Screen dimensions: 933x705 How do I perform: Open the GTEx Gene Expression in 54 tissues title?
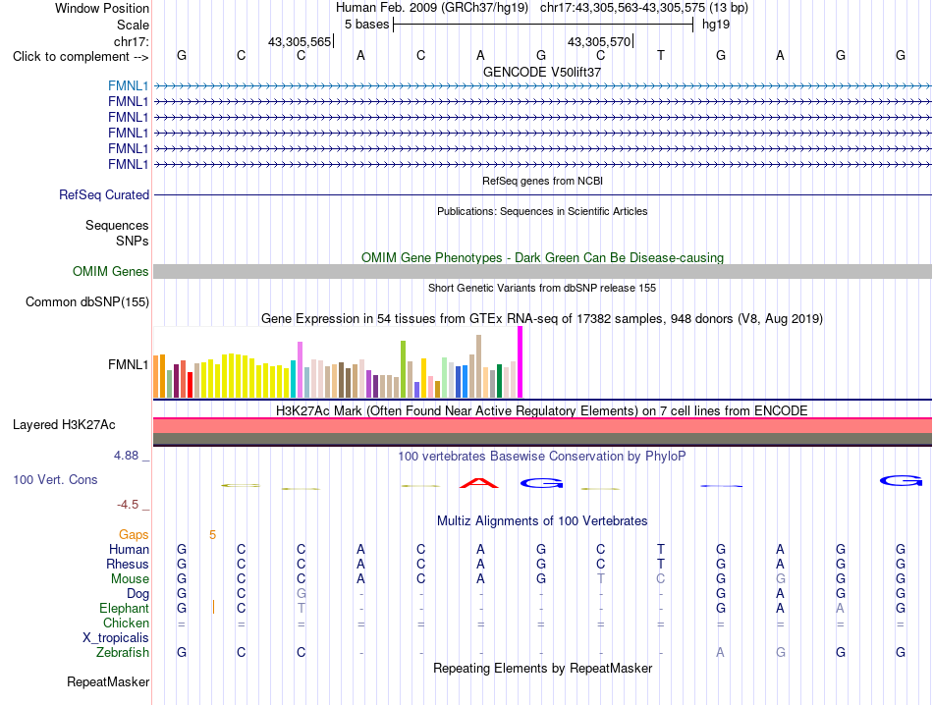[542, 319]
